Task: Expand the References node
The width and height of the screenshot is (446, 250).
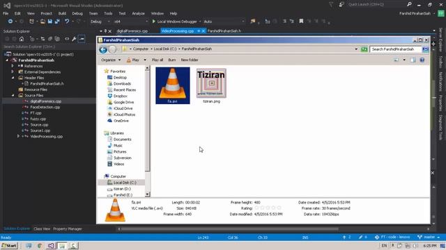Action: click(13, 66)
